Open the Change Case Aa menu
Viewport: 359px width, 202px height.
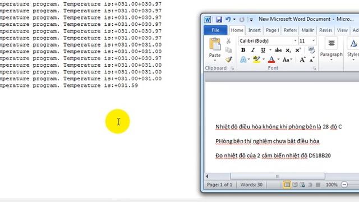(x=287, y=59)
